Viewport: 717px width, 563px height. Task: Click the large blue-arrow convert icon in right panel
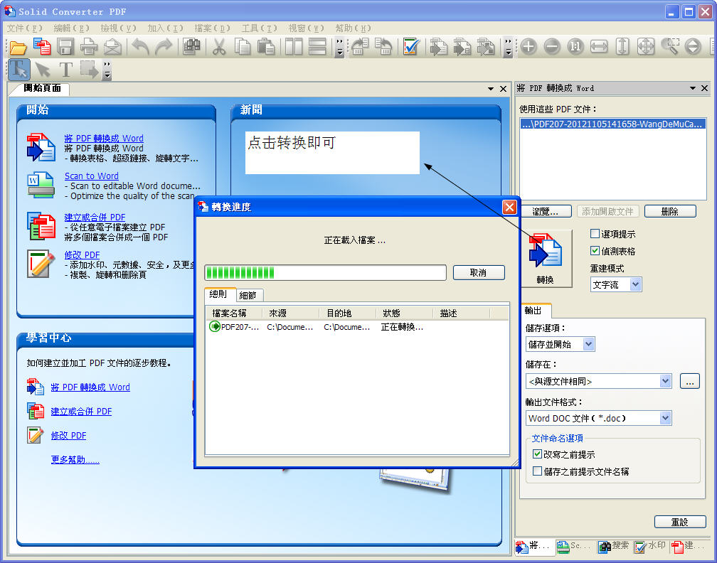tap(545, 258)
